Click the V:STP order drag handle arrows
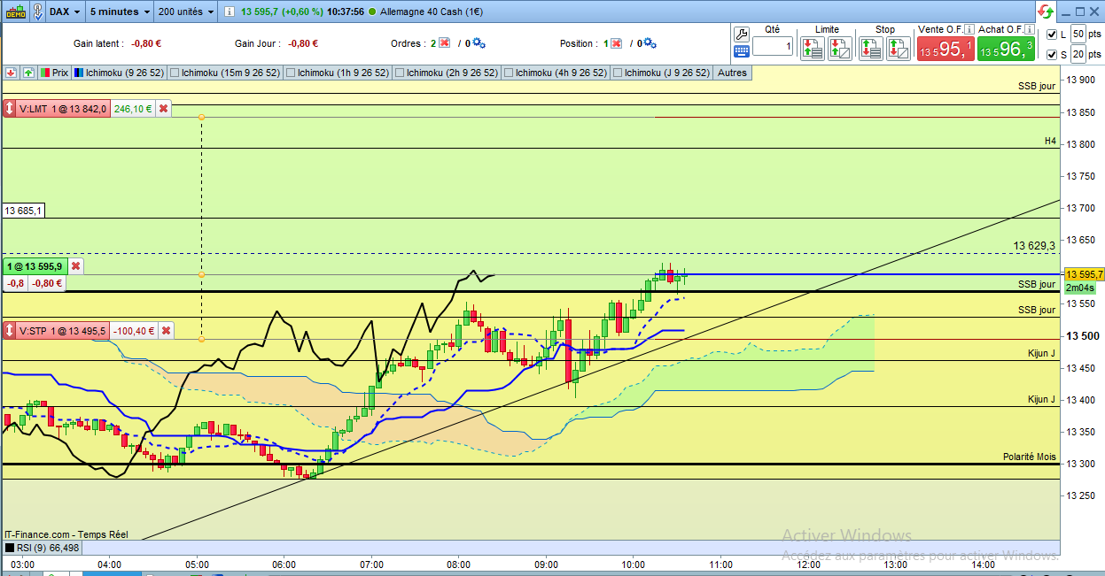This screenshot has height=576, width=1105. 9,331
